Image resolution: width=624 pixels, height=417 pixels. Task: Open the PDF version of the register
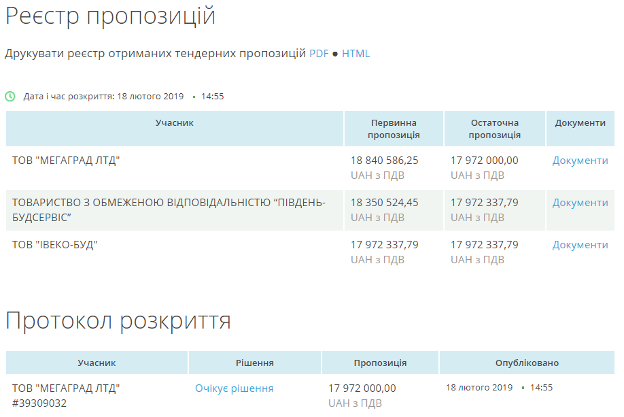click(319, 54)
